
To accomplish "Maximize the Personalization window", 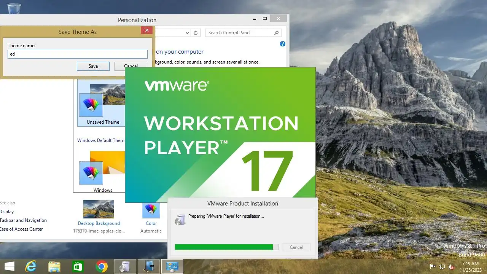I will [x=265, y=18].
